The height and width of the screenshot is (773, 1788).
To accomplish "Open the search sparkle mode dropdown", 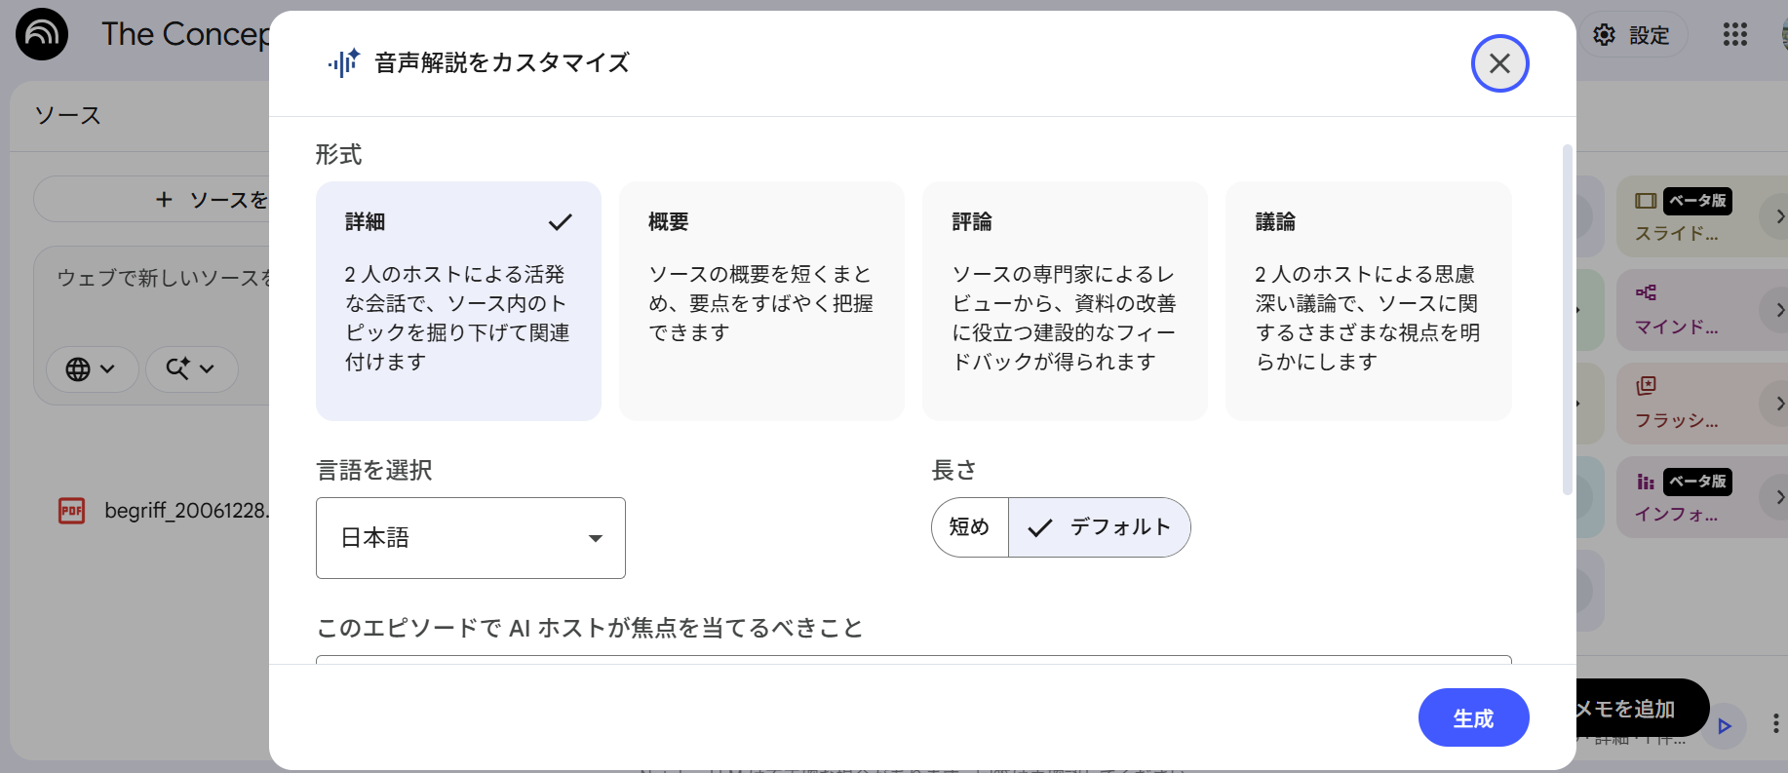I will (191, 369).
